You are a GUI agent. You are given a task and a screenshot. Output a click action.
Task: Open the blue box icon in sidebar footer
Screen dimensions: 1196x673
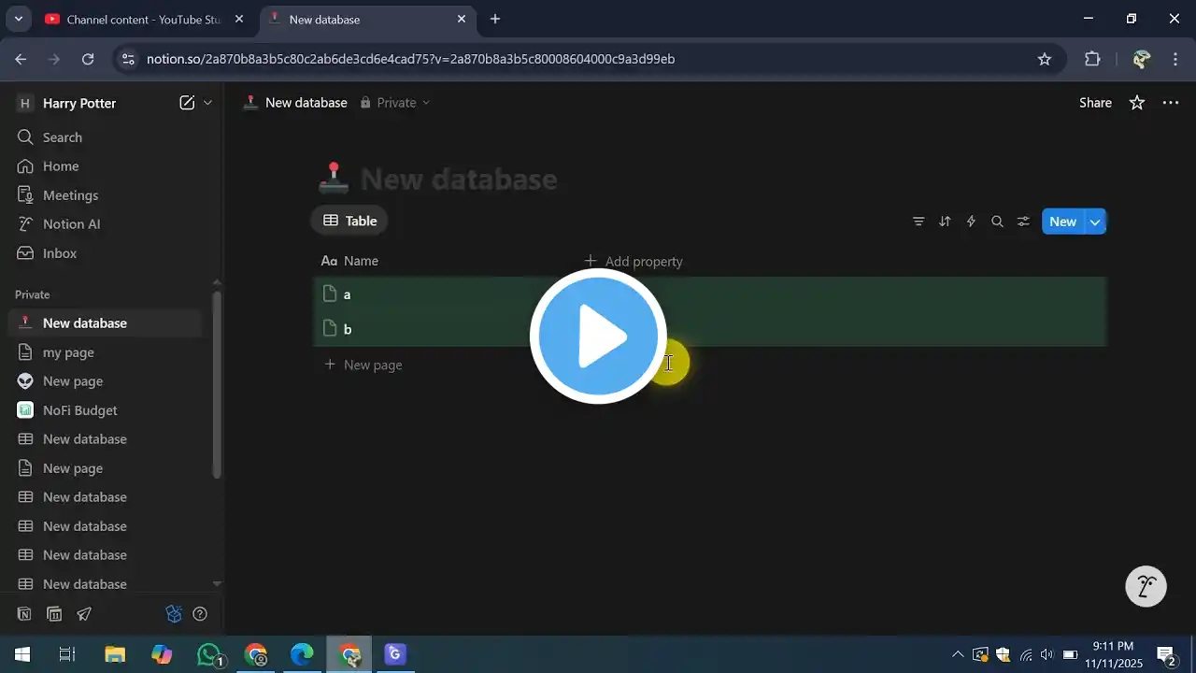coord(173,614)
